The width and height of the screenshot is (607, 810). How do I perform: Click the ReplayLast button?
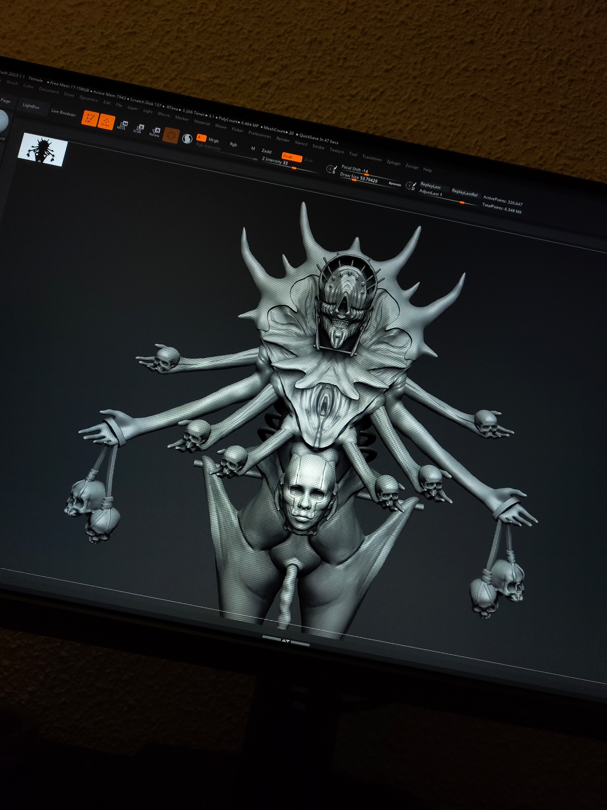[x=431, y=186]
